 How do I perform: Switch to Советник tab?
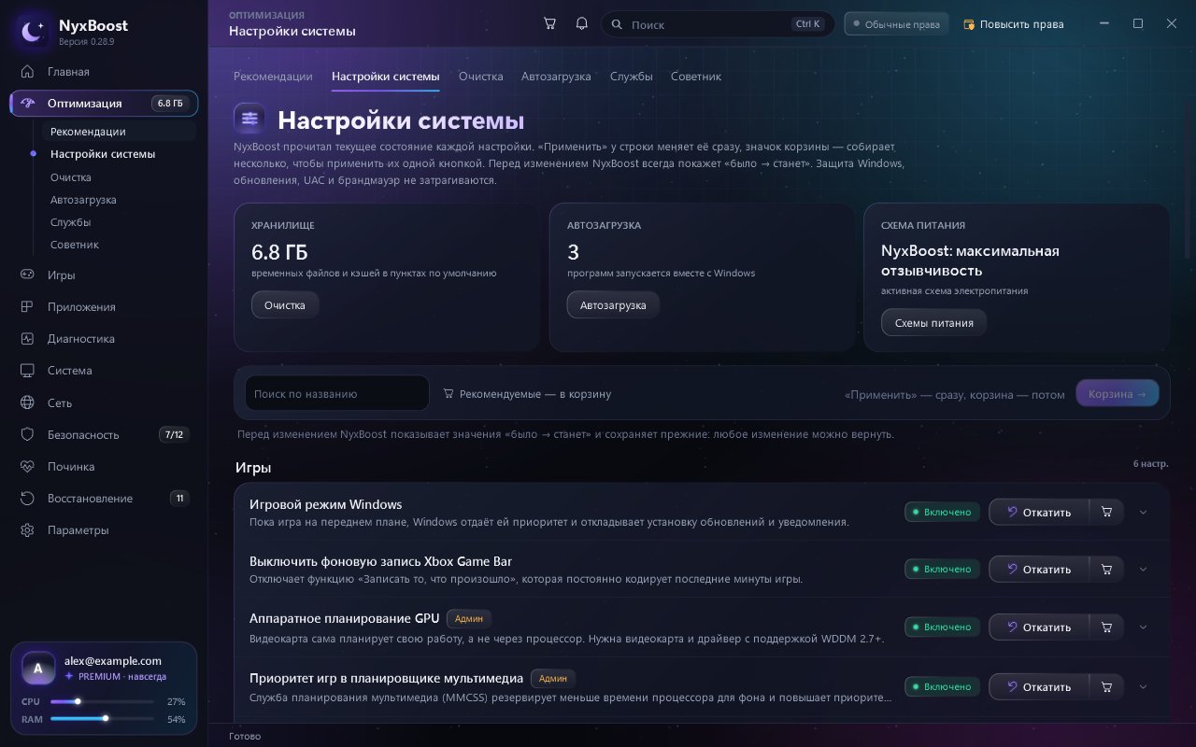(x=696, y=77)
